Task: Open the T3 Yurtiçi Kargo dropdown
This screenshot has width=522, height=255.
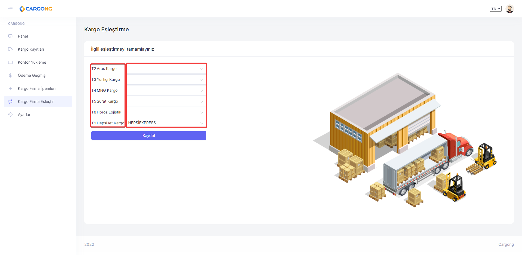Action: 166,80
